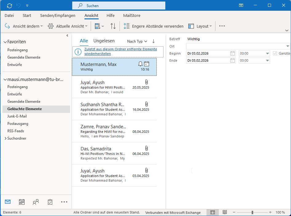Image resolution: width=291 pixels, height=216 pixels.
Task: Click the reverse sort order arrows icon
Action: [x=113, y=26]
